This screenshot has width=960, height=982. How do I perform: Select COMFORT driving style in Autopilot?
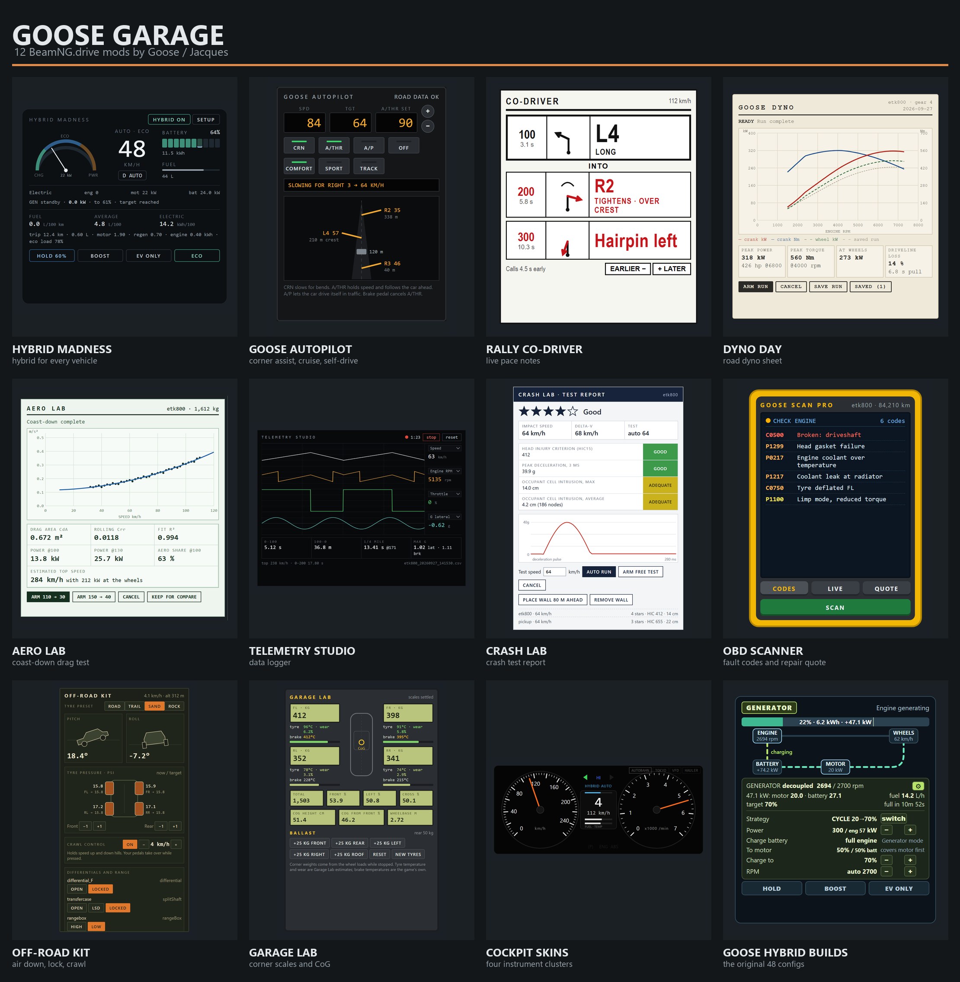pyautogui.click(x=299, y=166)
